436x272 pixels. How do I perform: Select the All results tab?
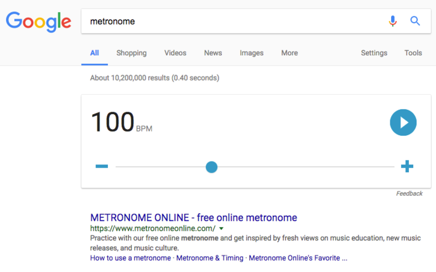(x=94, y=53)
